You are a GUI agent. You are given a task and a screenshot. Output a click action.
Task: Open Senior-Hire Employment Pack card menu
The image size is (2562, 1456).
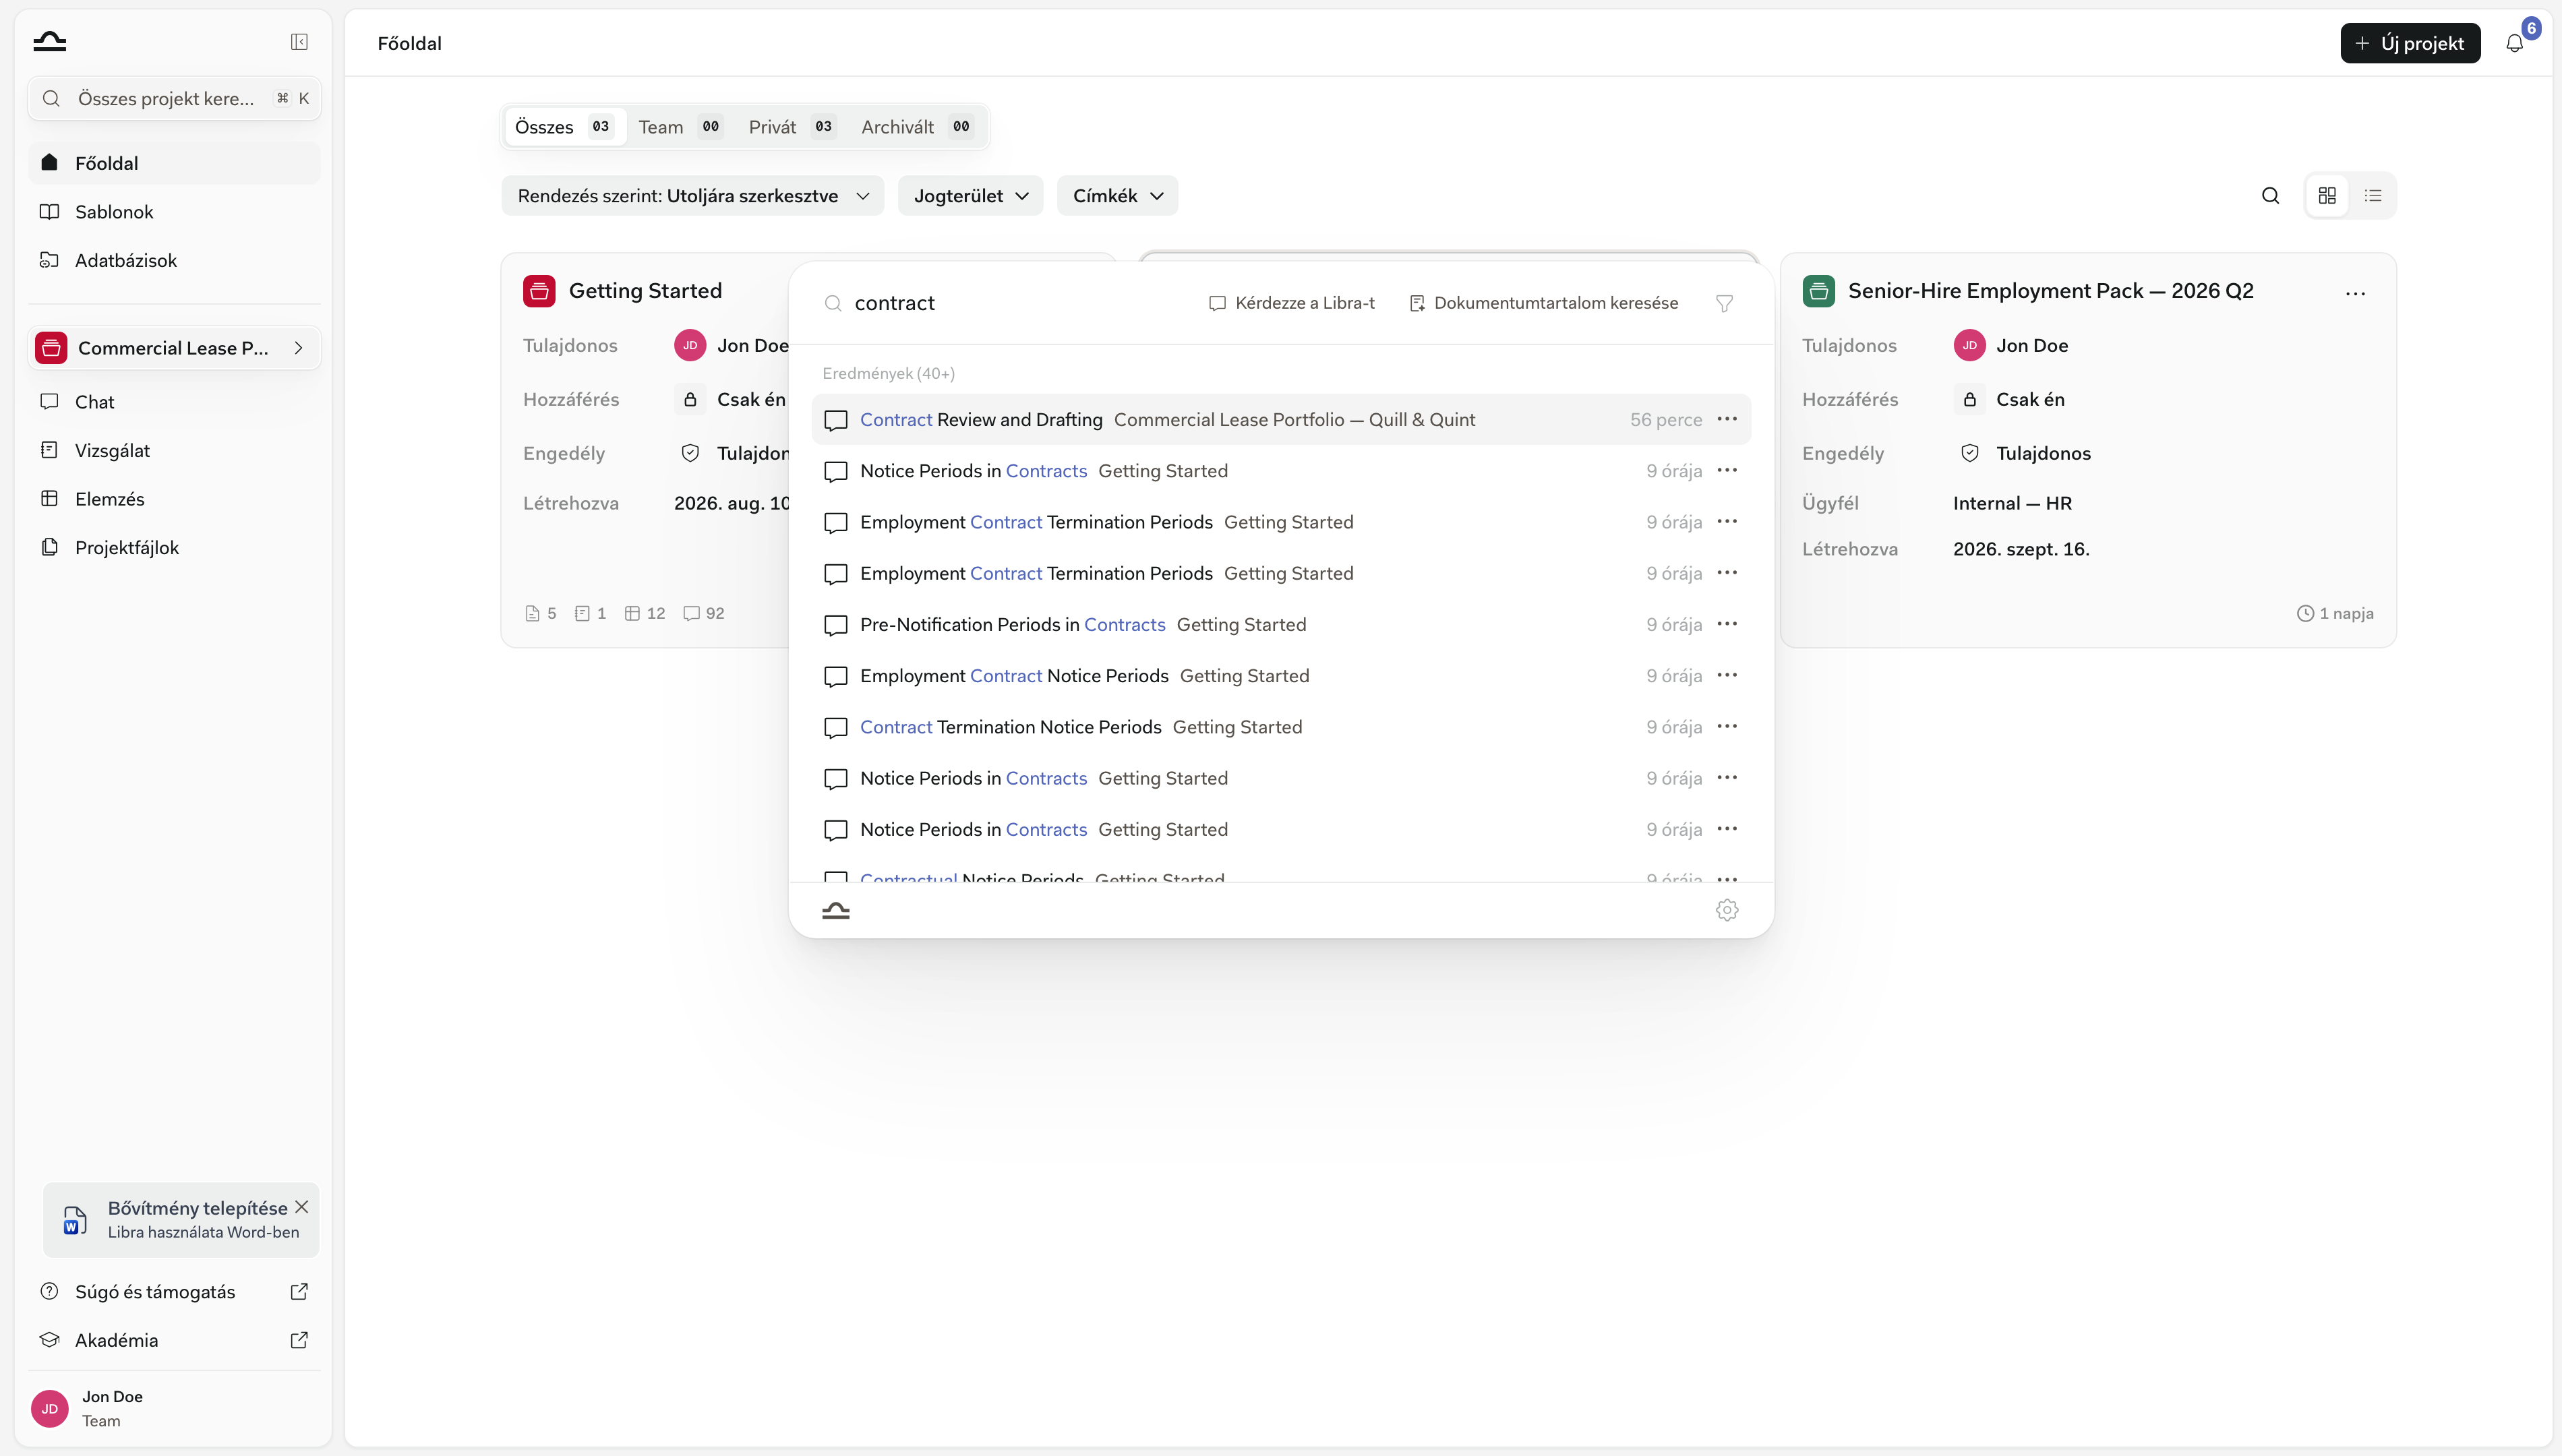(2355, 293)
